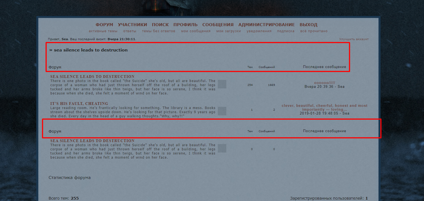The height and width of the screenshot is (201, 424).
Task: Click status icon of the 254-topic forum
Action: [x=222, y=84]
